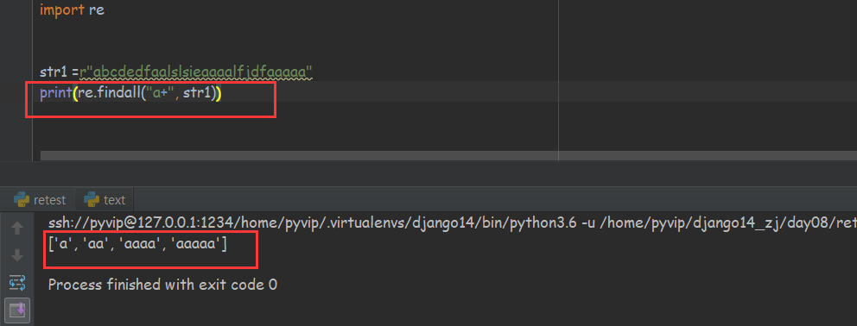
Task: Click the print keyword in the code
Action: pyautogui.click(x=56, y=93)
